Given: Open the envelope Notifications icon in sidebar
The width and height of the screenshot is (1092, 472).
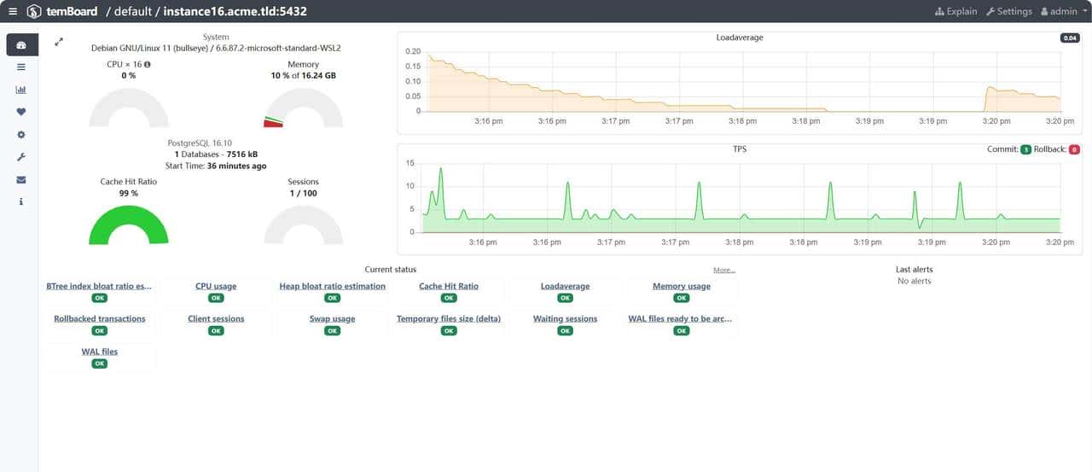Looking at the screenshot, I should pos(21,180).
